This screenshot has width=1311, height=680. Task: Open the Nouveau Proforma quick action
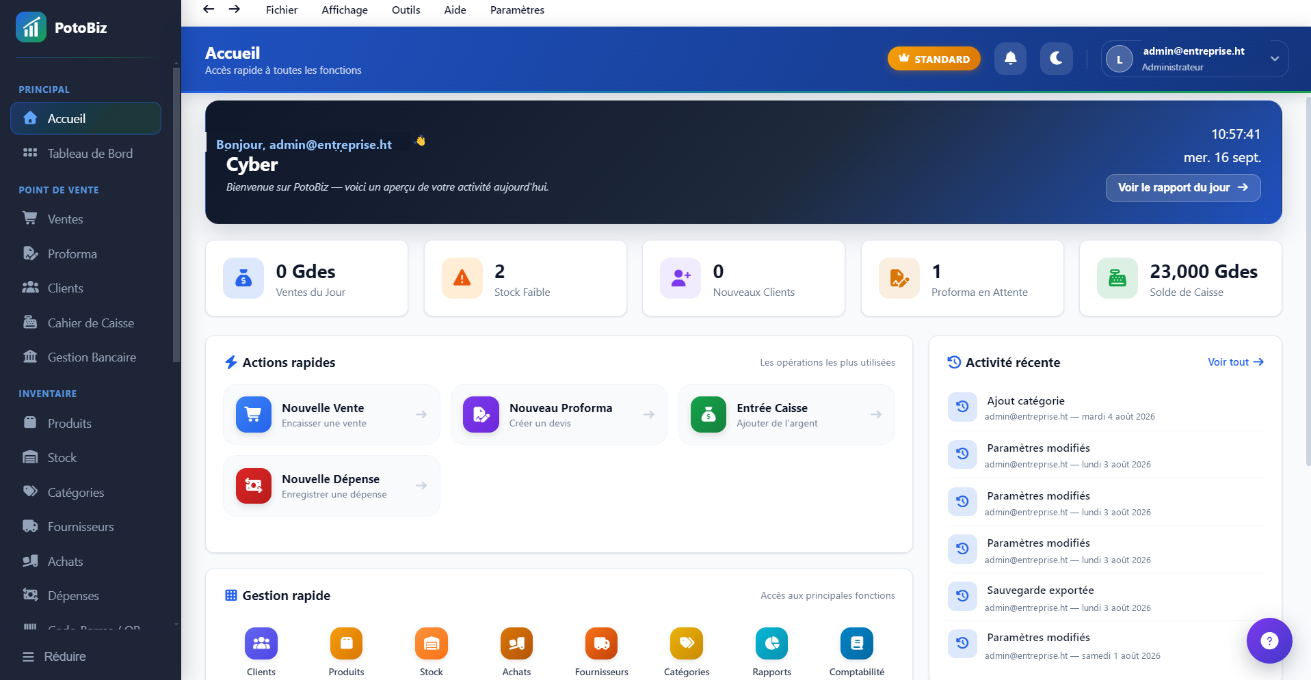pos(559,415)
